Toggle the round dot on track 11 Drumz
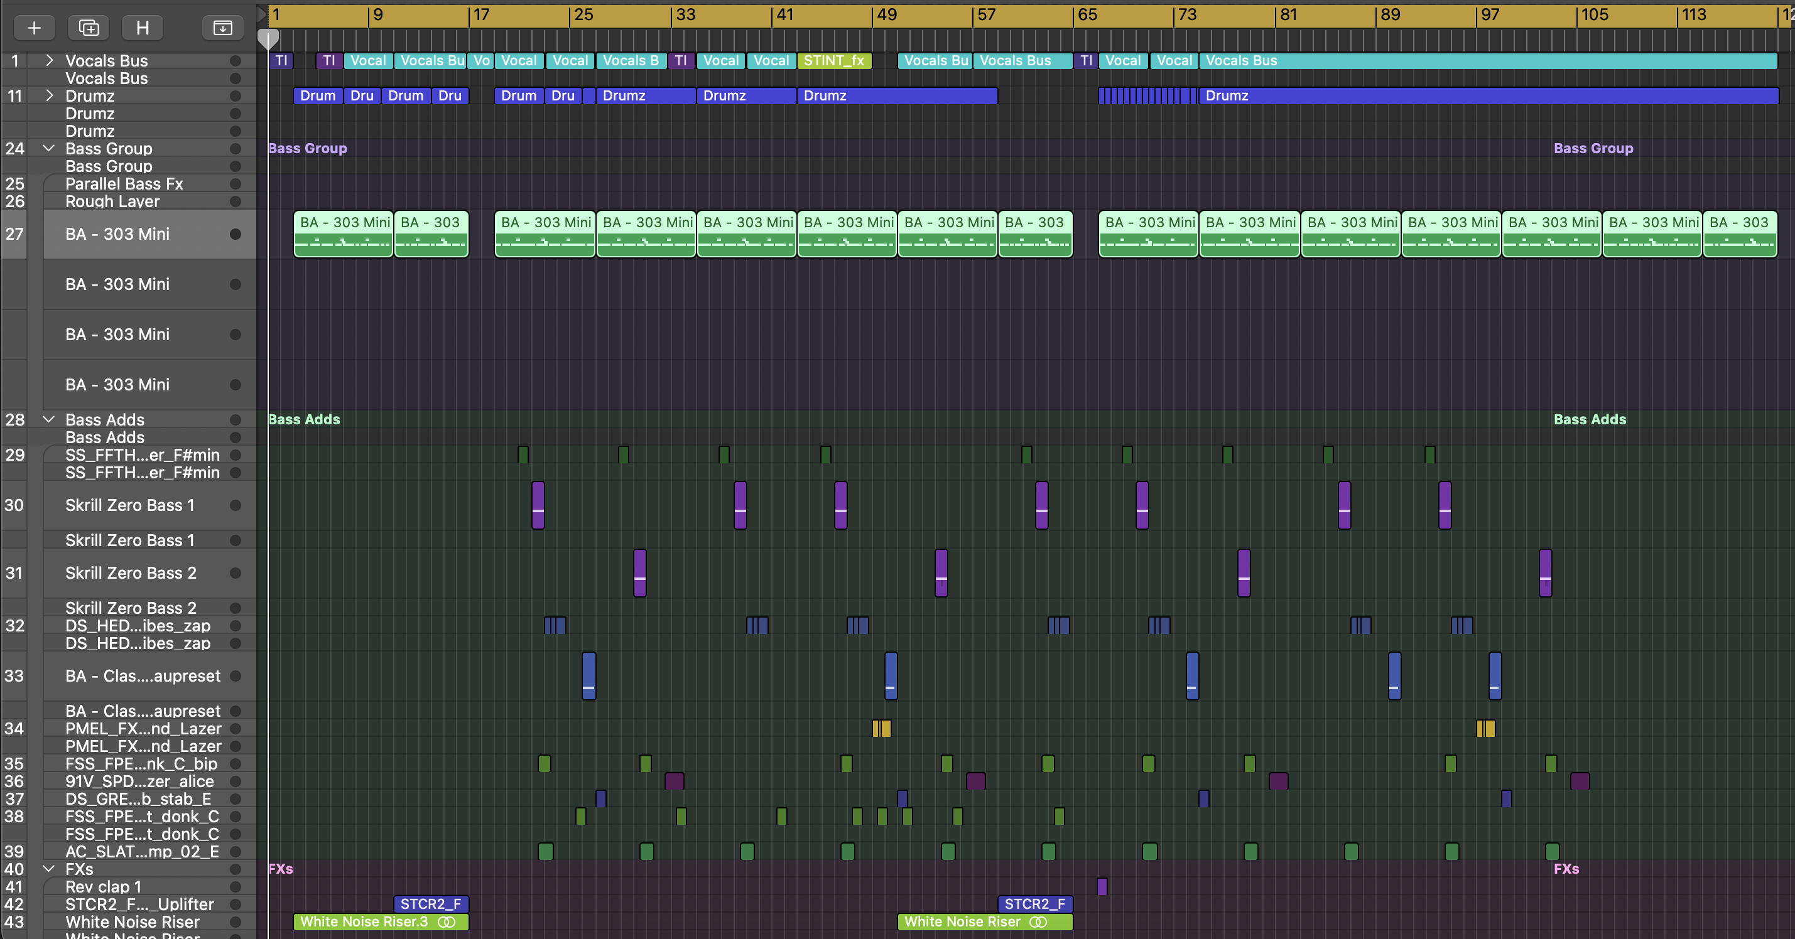Image resolution: width=1795 pixels, height=939 pixels. [236, 95]
